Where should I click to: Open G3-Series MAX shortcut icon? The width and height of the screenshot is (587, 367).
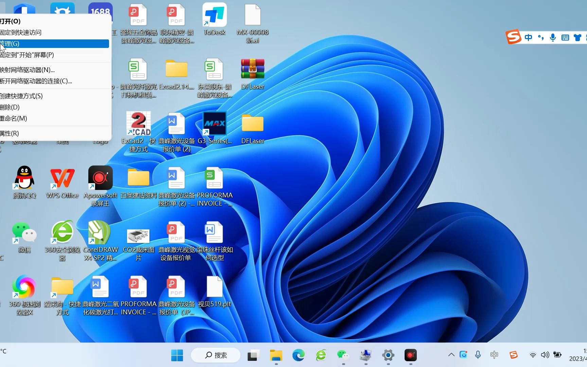(214, 123)
